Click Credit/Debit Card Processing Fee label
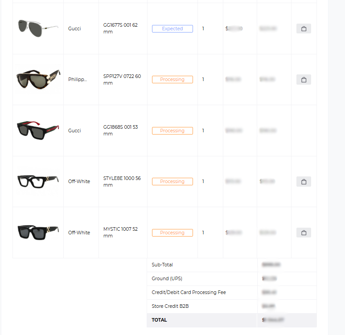Viewport: 345px width, 335px height. 189,292
